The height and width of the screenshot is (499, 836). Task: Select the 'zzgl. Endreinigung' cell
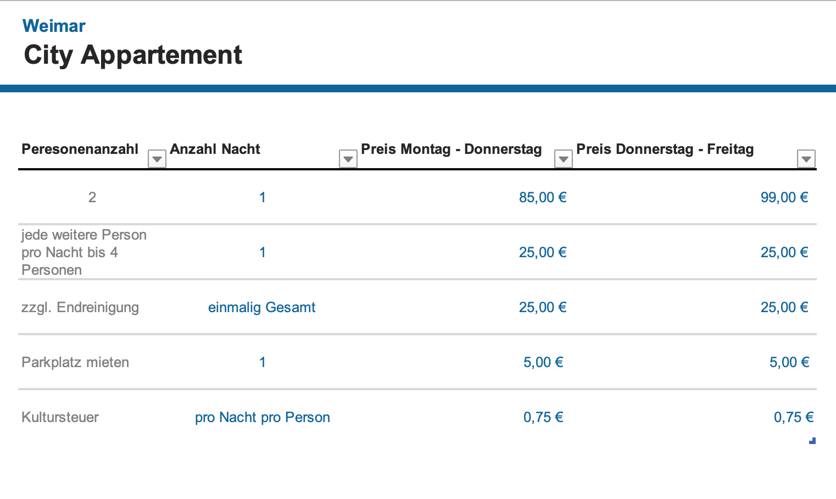(x=80, y=307)
